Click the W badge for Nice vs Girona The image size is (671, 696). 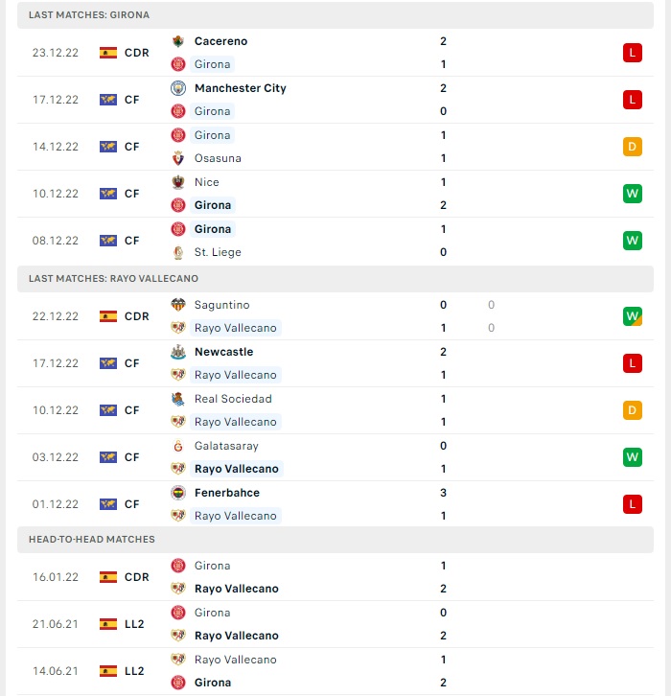(x=633, y=194)
